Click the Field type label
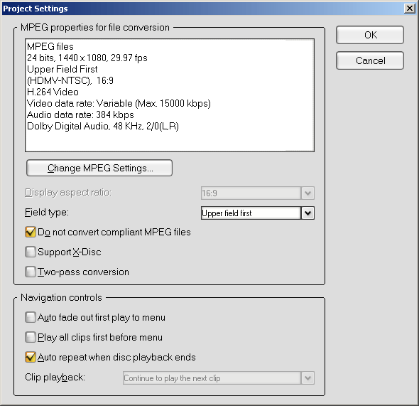 [47, 213]
